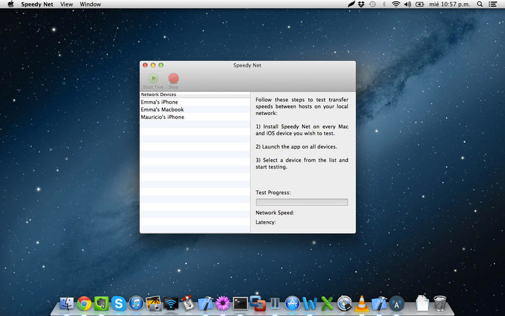Open the Time Machine menu bar icon
The image size is (505, 316).
click(372, 4)
